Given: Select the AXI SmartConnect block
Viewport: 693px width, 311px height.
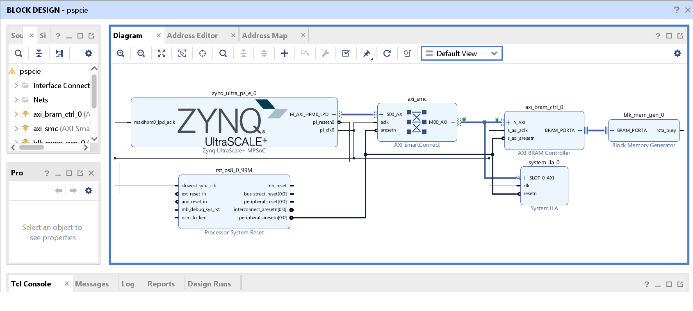Looking at the screenshot, I should 417,122.
